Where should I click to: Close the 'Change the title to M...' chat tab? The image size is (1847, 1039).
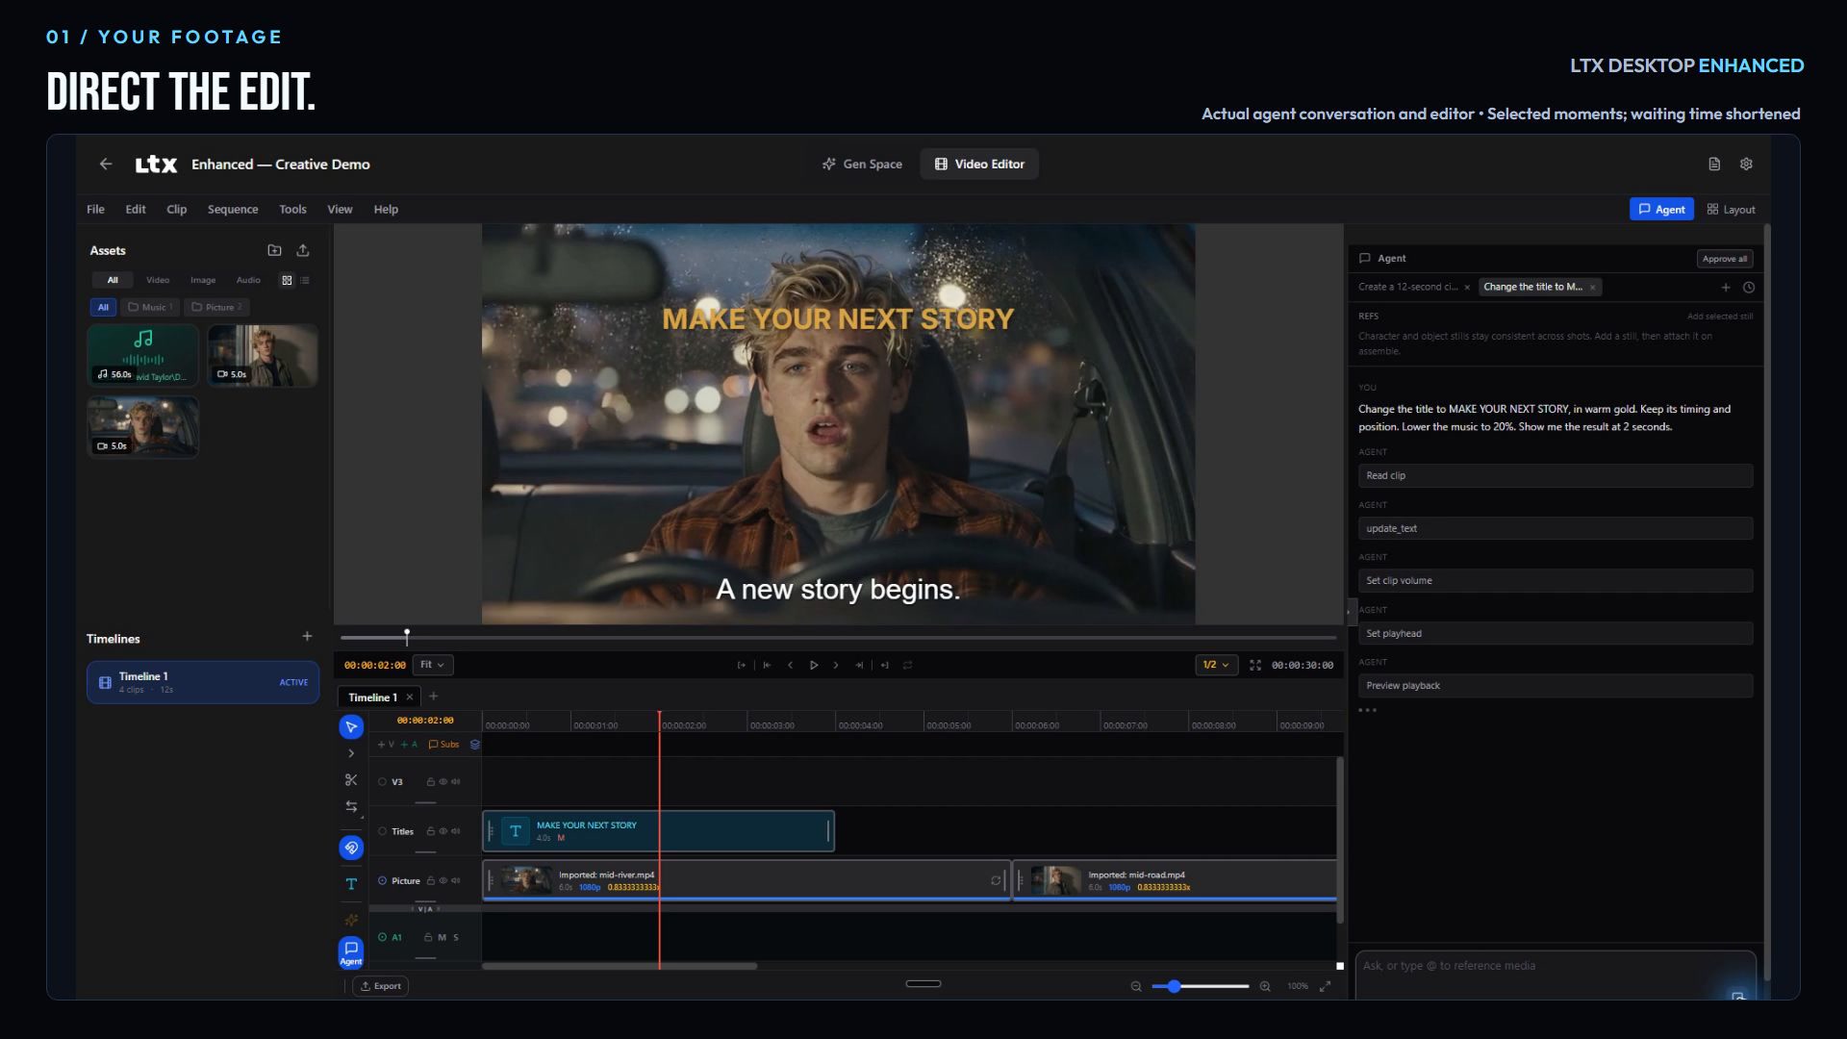[1592, 288]
